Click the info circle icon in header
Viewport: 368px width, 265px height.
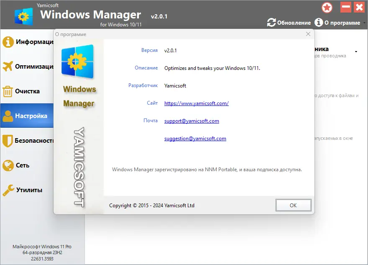pos(319,23)
